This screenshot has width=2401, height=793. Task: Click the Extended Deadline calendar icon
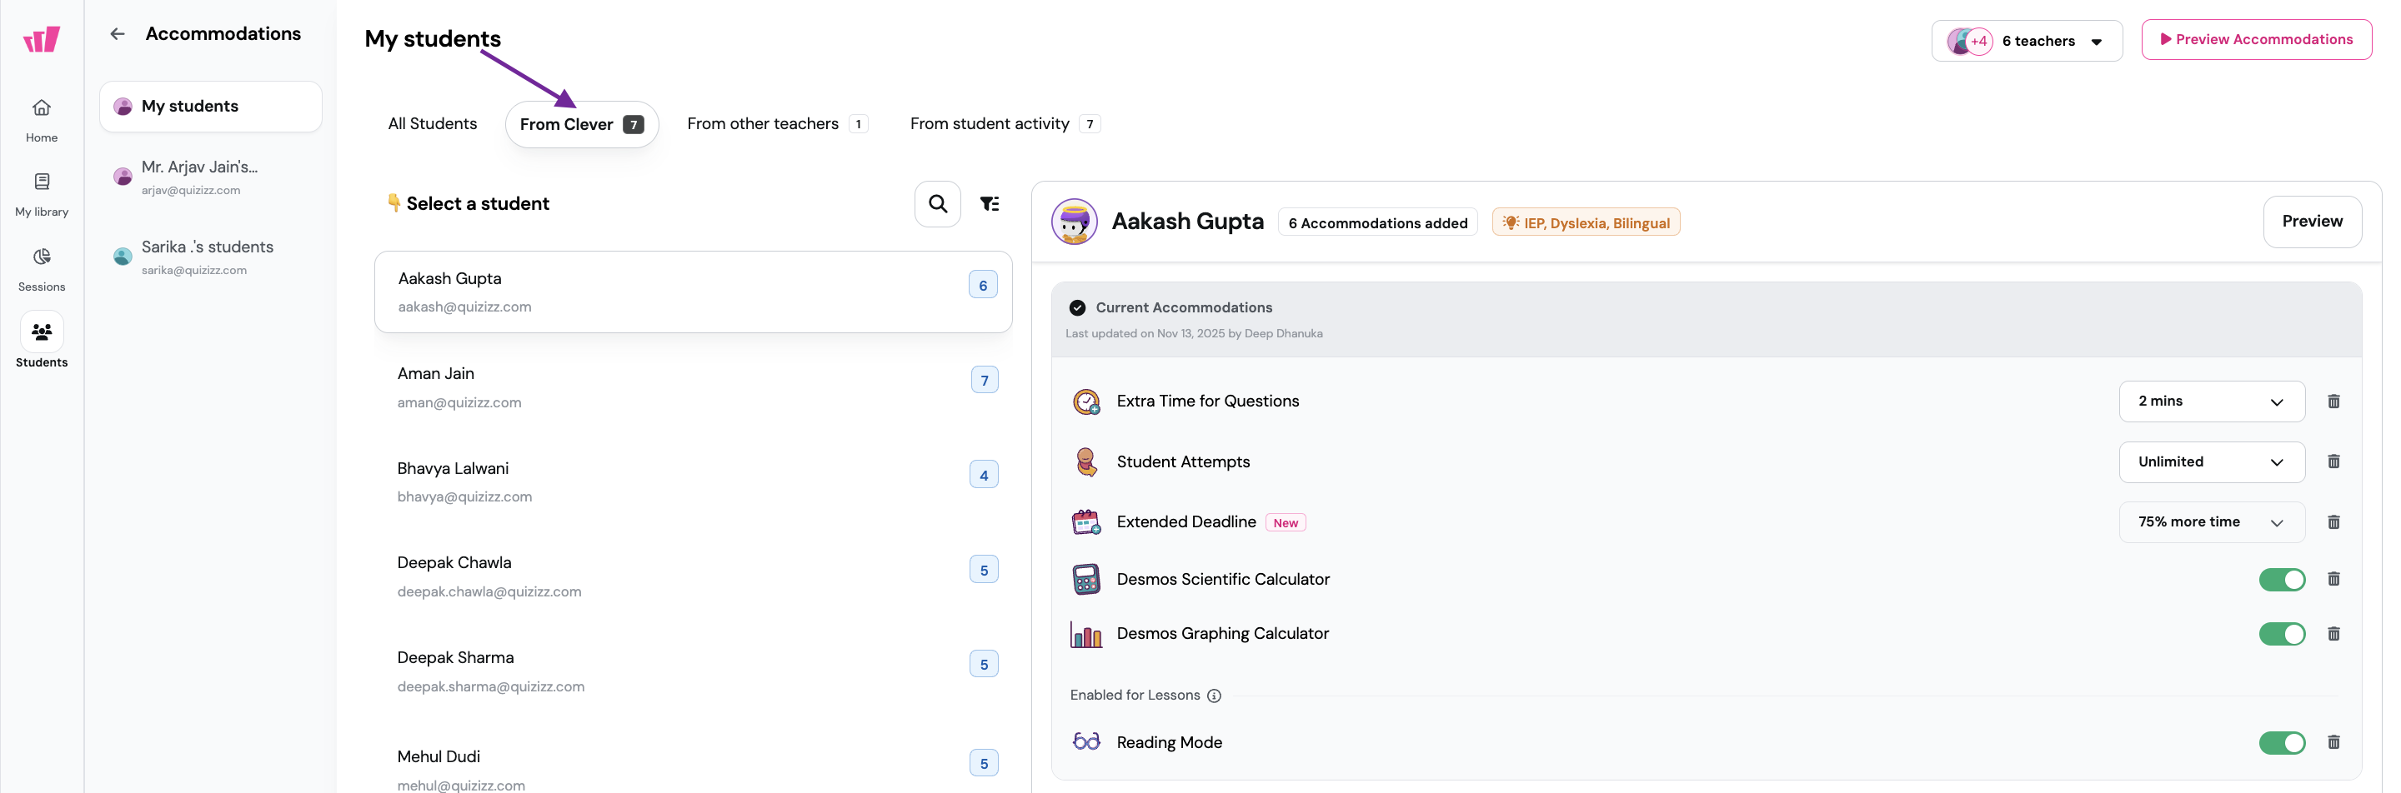[x=1085, y=522]
